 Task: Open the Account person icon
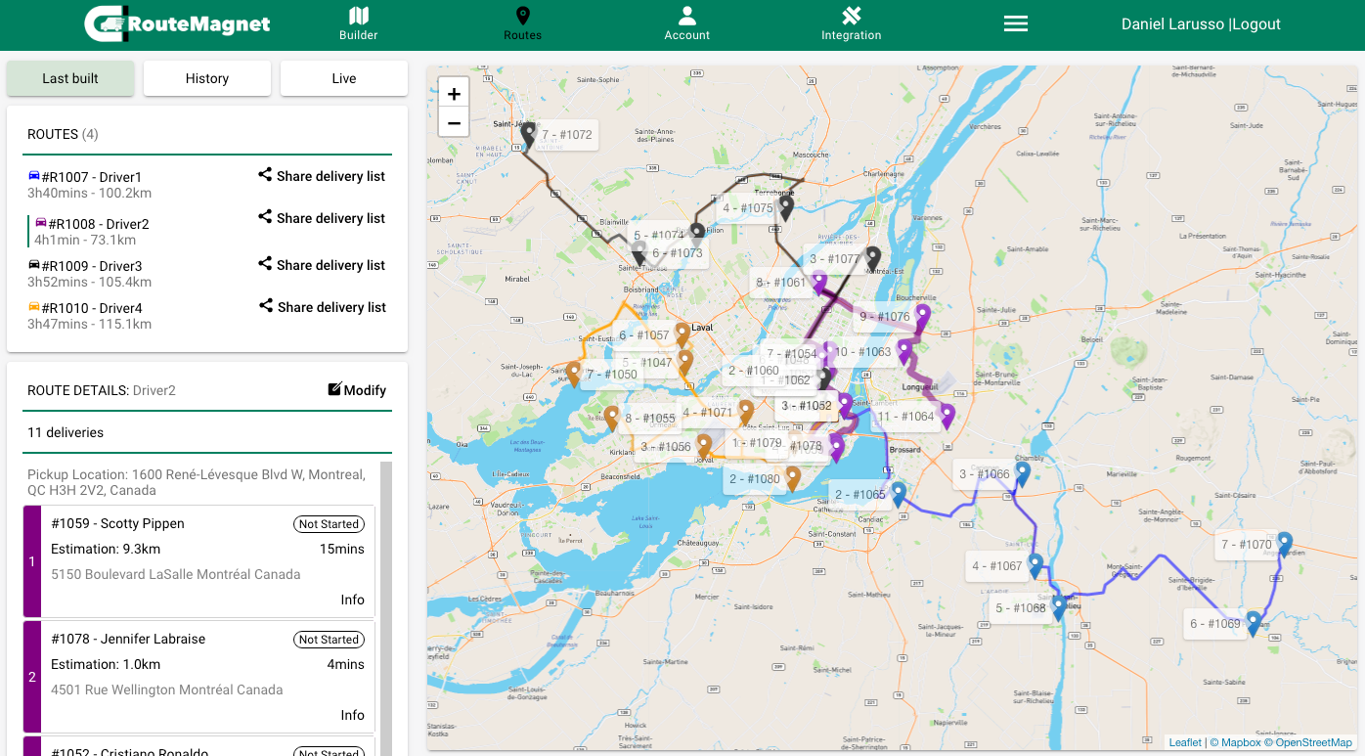pyautogui.click(x=687, y=16)
